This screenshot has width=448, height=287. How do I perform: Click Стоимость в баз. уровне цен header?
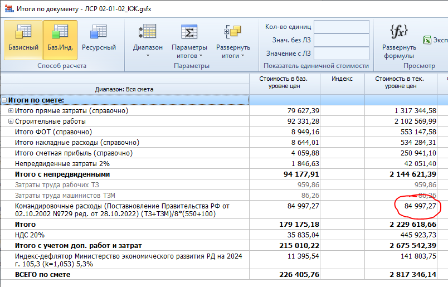tap(284, 82)
